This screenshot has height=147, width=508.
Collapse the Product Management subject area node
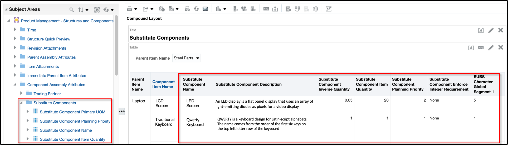click(9, 20)
